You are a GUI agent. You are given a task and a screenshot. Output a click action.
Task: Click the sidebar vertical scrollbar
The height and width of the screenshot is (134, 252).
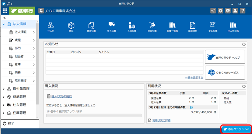(x=37, y=64)
